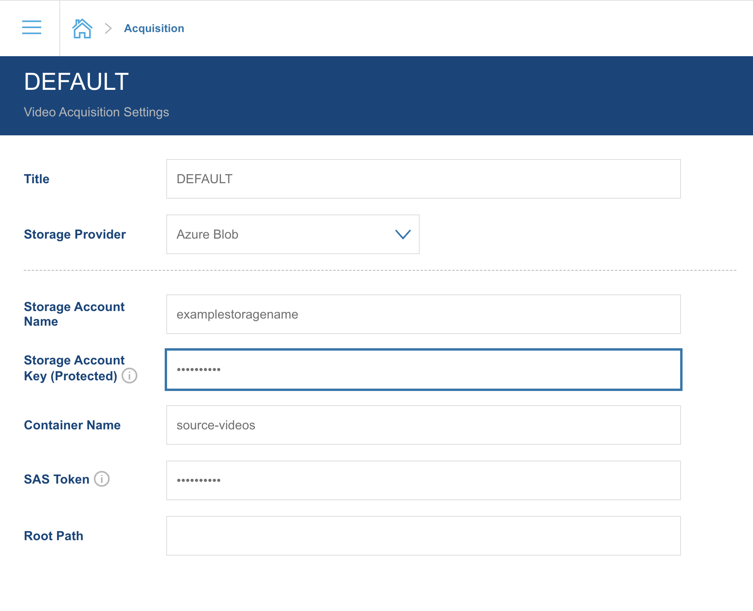
Task: Click the Title field label
Action: 36,179
